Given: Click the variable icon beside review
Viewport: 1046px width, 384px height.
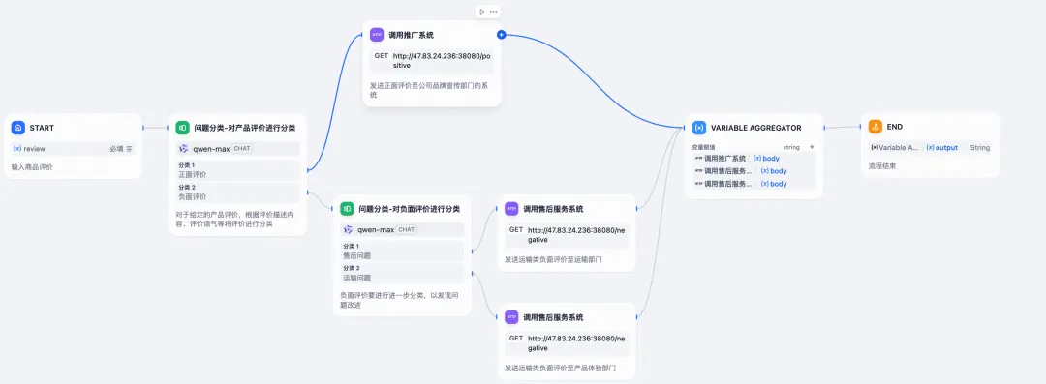Looking at the screenshot, I should point(17,149).
